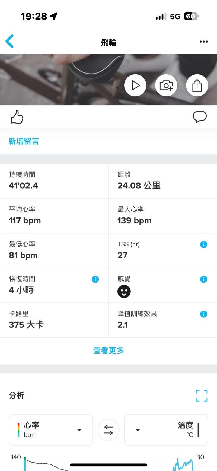Expand the analysis chart to fullscreen

[x=202, y=396]
